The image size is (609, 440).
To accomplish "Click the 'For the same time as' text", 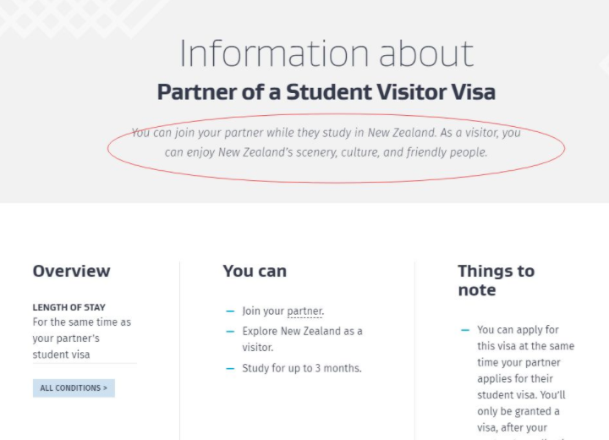I will tap(82, 322).
